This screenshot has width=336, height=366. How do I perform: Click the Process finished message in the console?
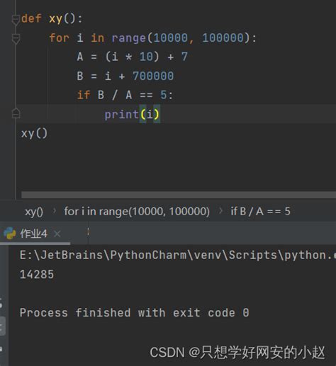135,313
